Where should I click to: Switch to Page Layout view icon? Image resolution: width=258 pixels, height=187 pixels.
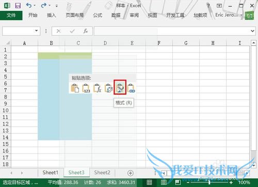[x=164, y=182]
